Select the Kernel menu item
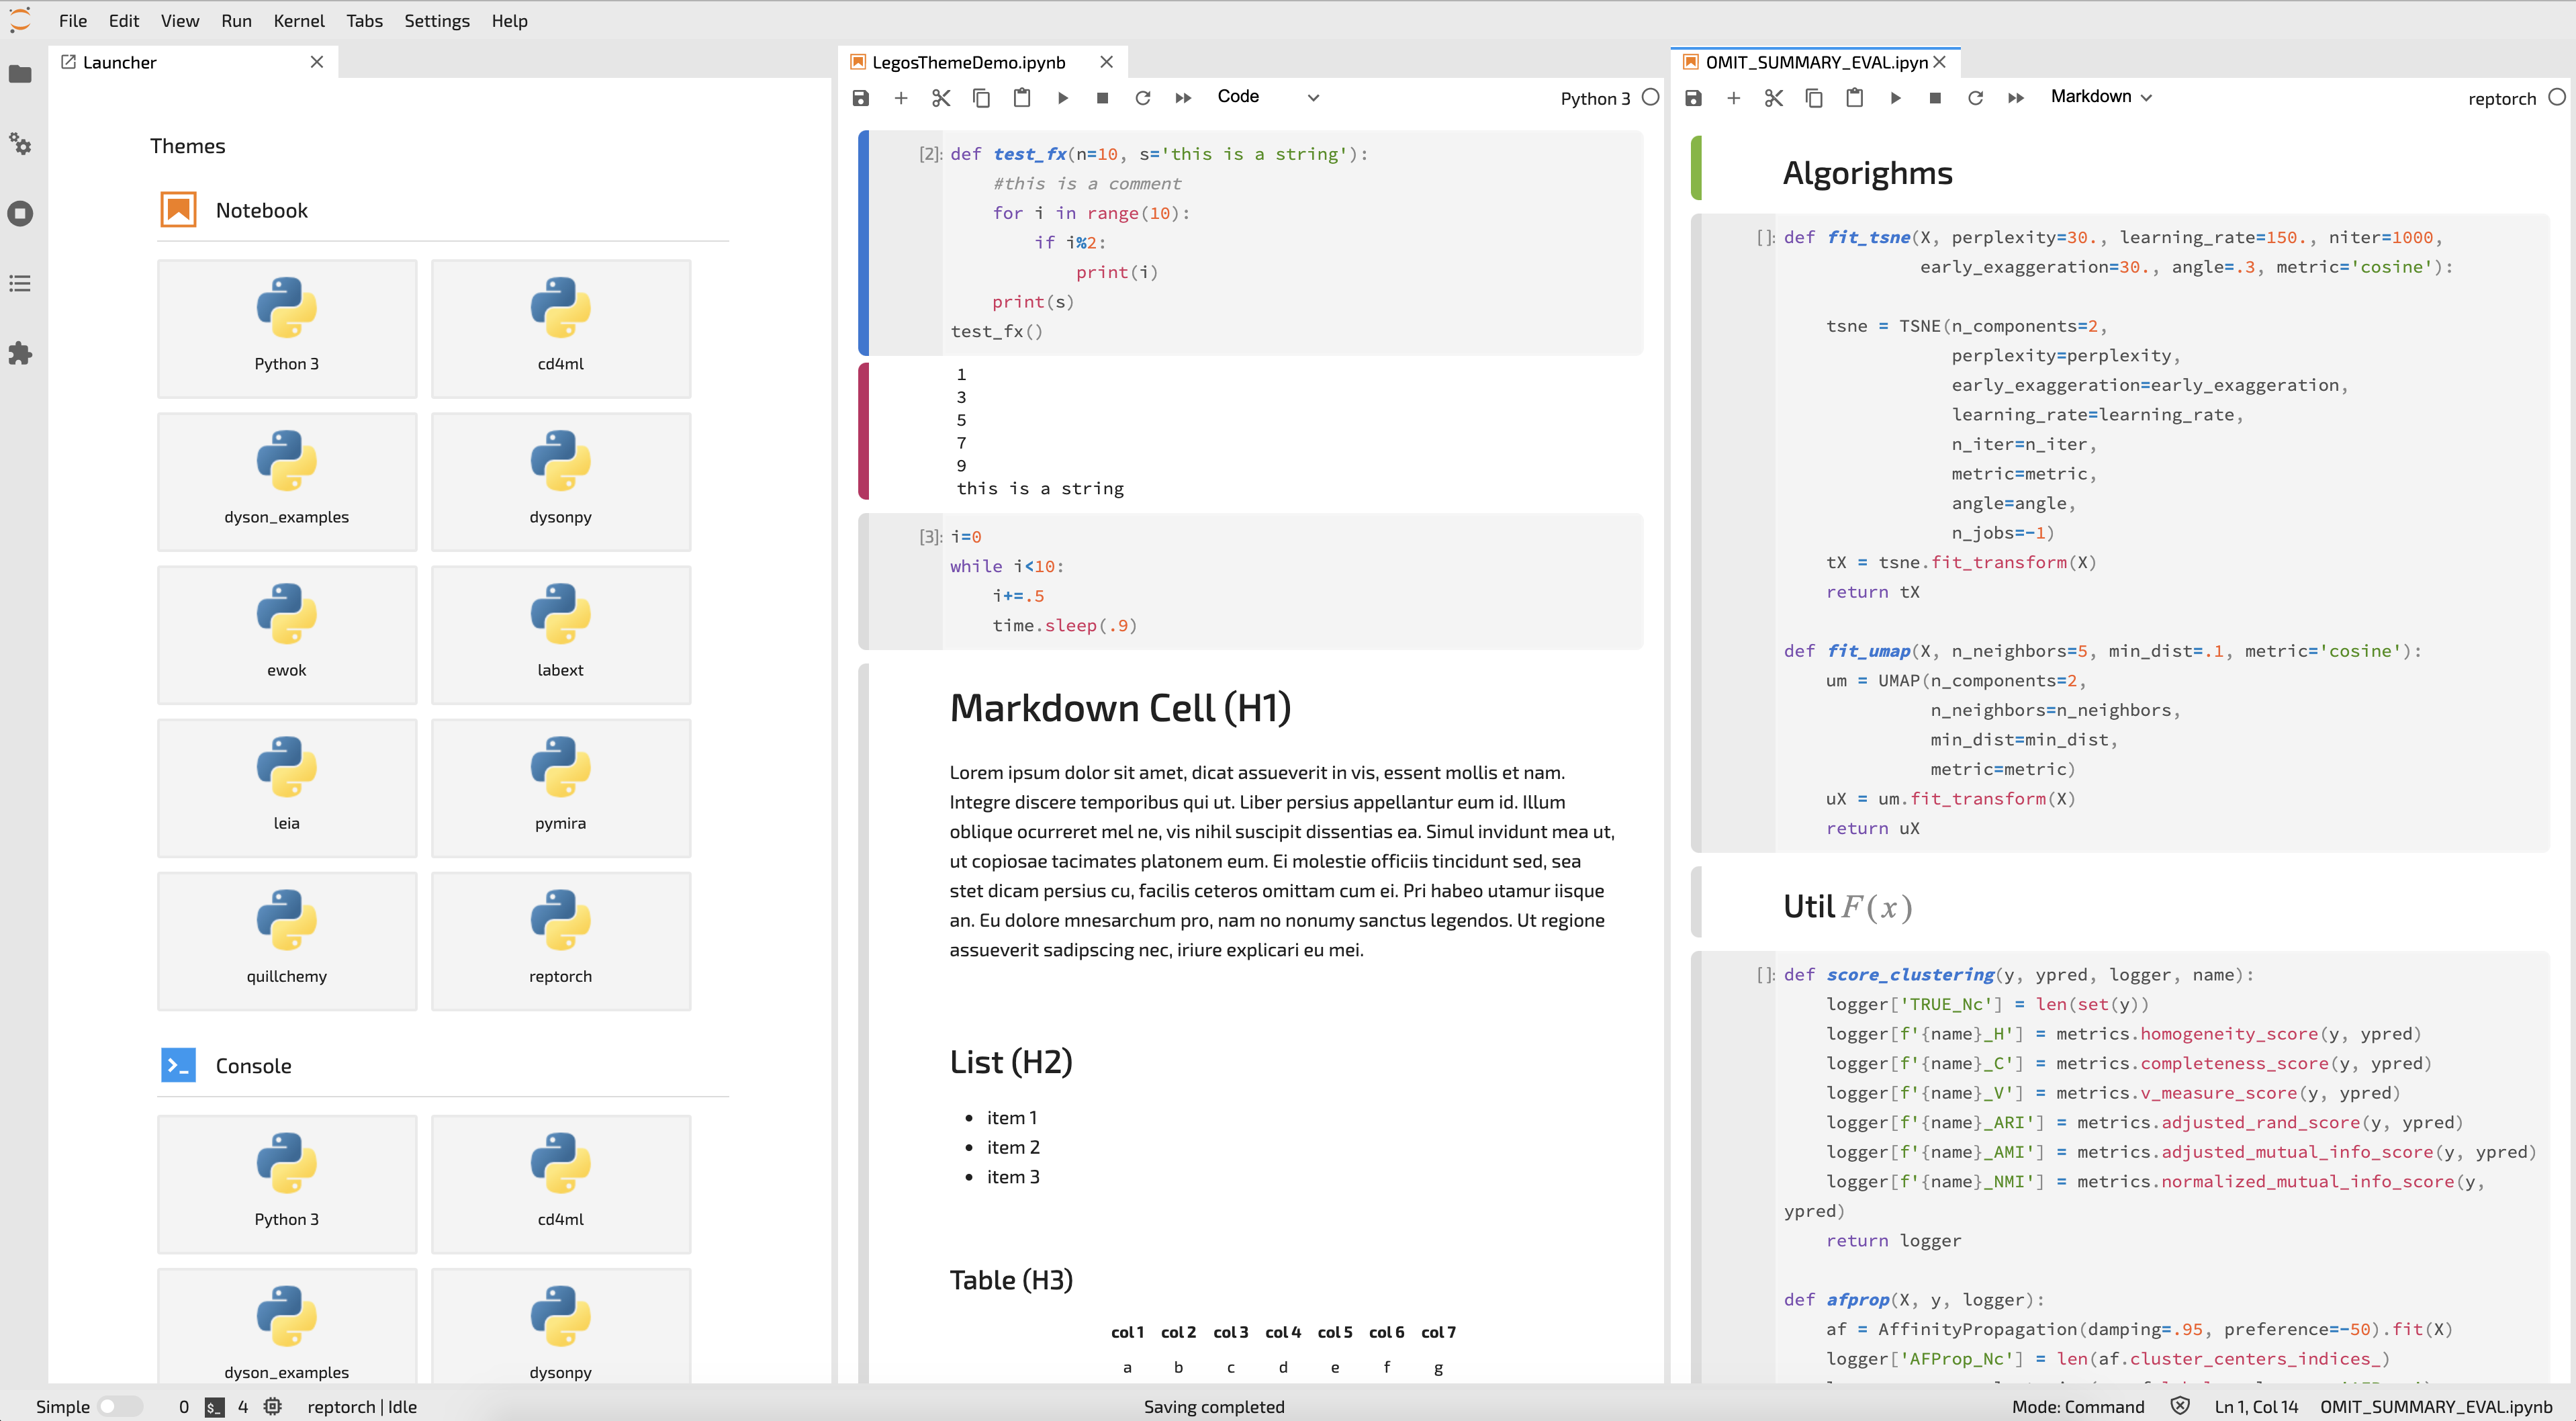Viewport: 2576px width, 1421px height. point(294,19)
